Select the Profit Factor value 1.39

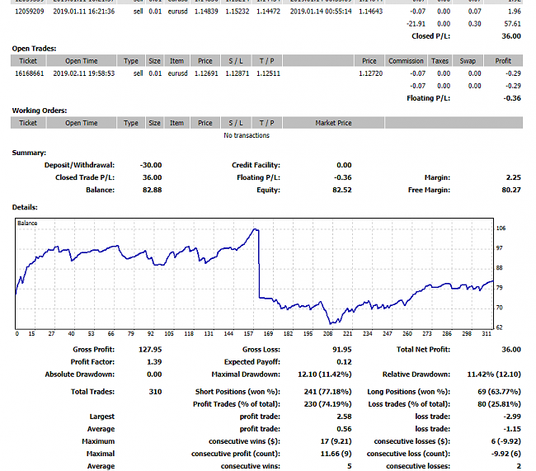[x=154, y=362]
